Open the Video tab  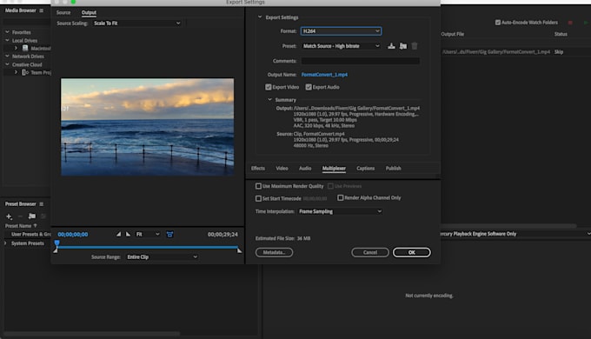coord(282,168)
